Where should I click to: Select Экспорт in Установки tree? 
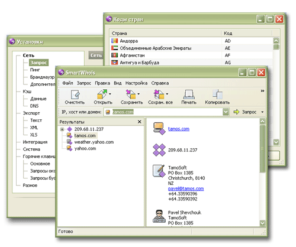[31, 113]
